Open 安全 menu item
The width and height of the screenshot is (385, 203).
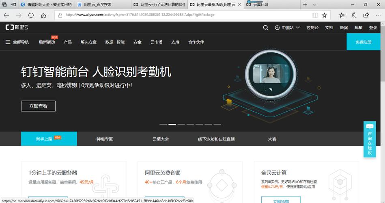(138, 42)
